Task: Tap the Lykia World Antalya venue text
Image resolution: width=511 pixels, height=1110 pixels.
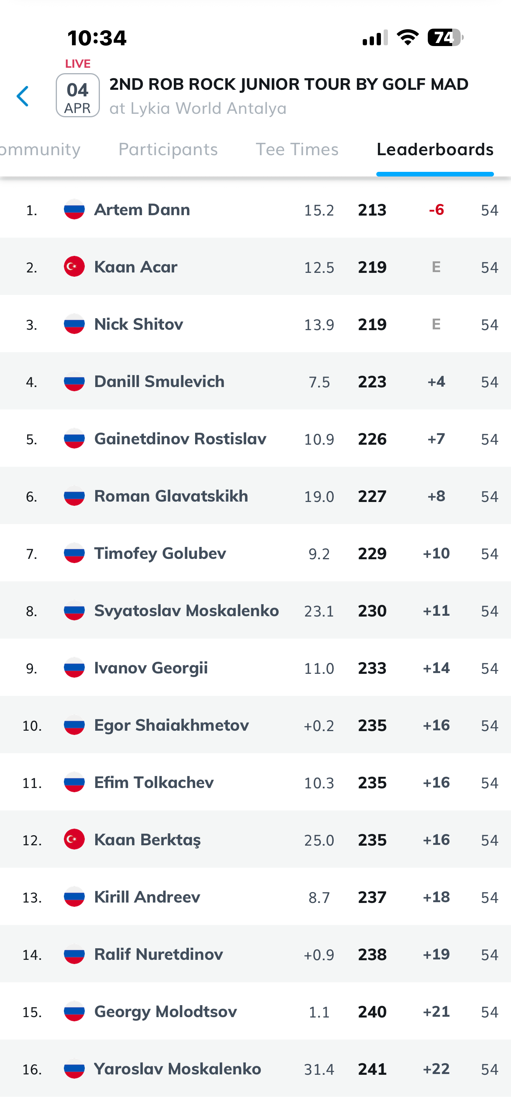Action: 198,109
